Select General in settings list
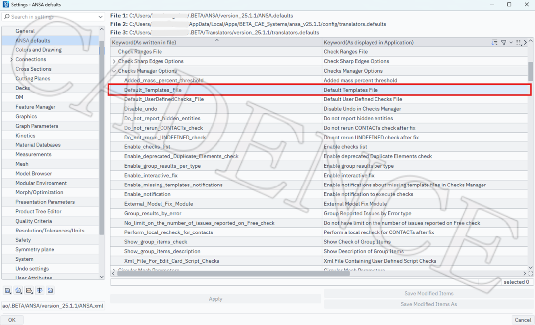The height and width of the screenshot is (325, 535). 50,31
